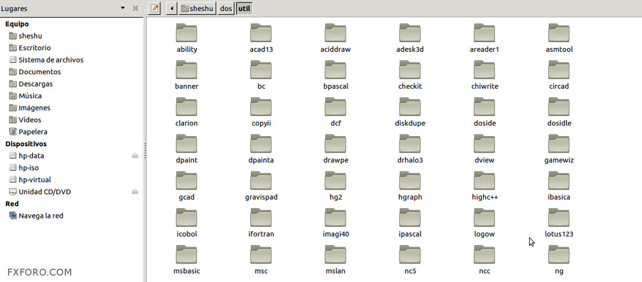Viewport: 642px width, 282px height.
Task: Click the gravispad folder name
Action: [x=261, y=197]
